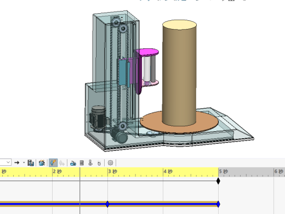Click the Gravity icon
Image resolution: width=285 pixels, height=214 pixels.
point(99,163)
